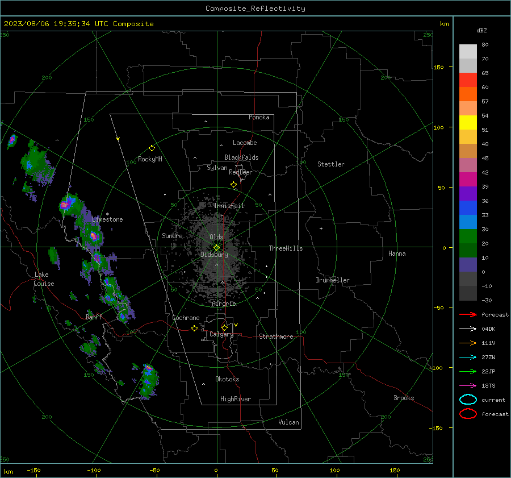
Task: Click the dBZ legend heading
Action: point(481,30)
